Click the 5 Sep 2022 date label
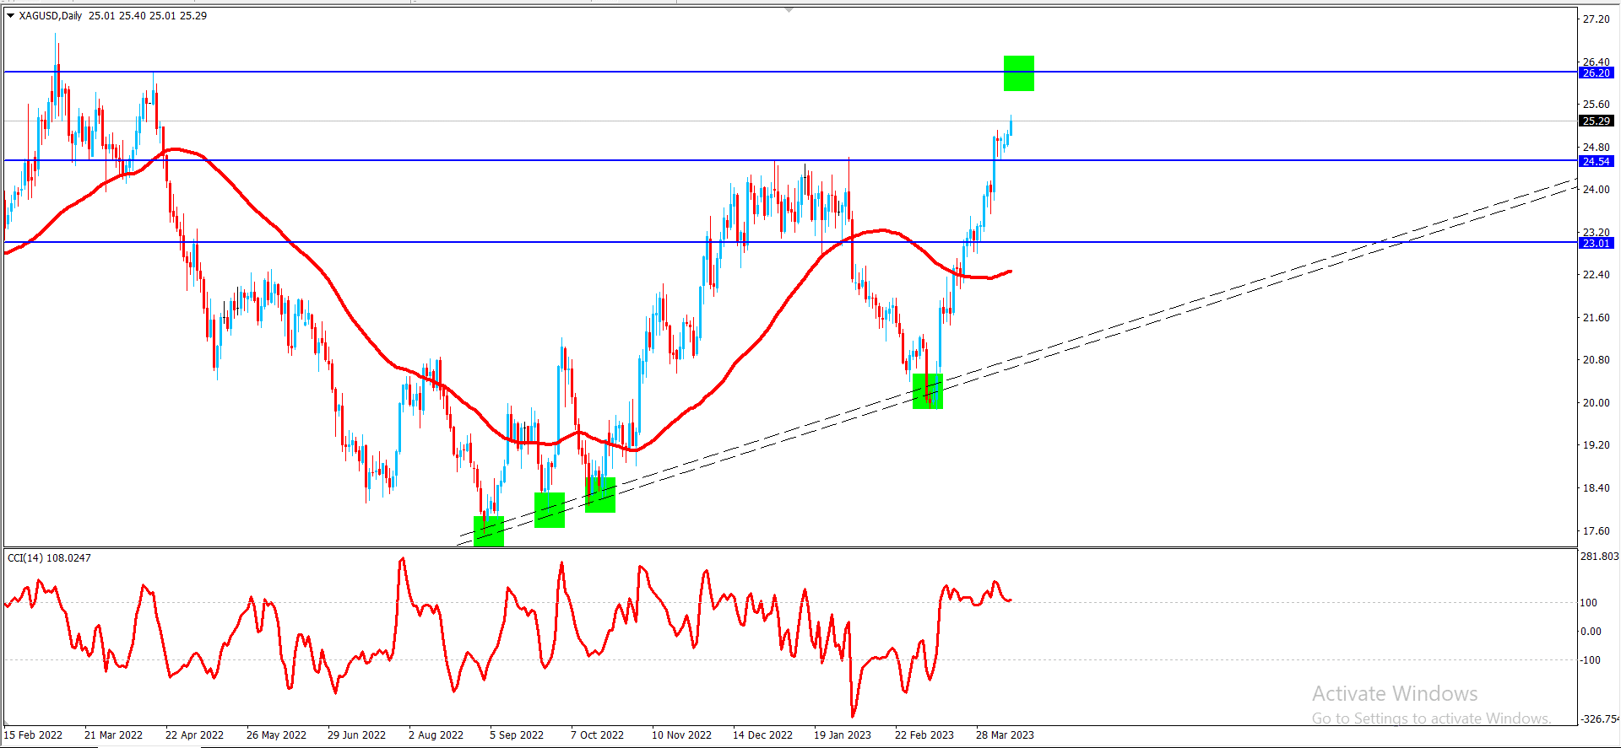 click(x=517, y=735)
